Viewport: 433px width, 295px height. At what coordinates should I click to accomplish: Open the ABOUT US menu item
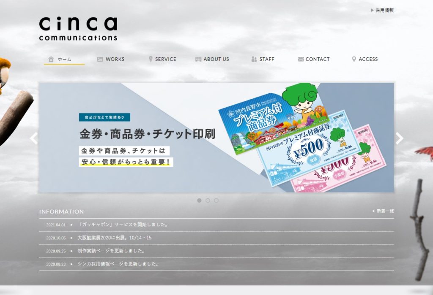pos(216,59)
